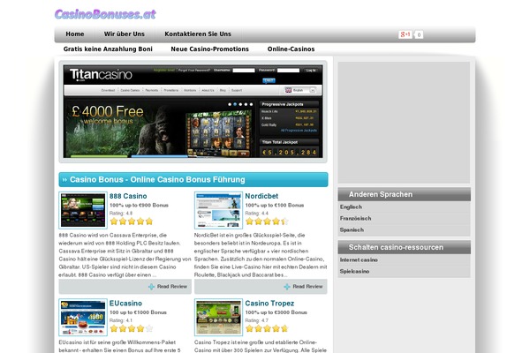Screen dimensions: 530x353
Task: Click the gray sidebar ad placeholder
Action: click(x=404, y=123)
